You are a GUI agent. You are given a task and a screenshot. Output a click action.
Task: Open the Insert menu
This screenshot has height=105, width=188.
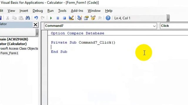coord(24,11)
